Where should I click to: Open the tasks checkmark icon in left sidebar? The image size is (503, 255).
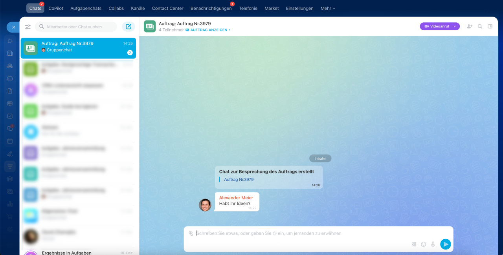pyautogui.click(x=10, y=116)
